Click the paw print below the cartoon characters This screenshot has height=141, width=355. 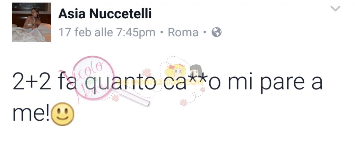[x=183, y=102]
